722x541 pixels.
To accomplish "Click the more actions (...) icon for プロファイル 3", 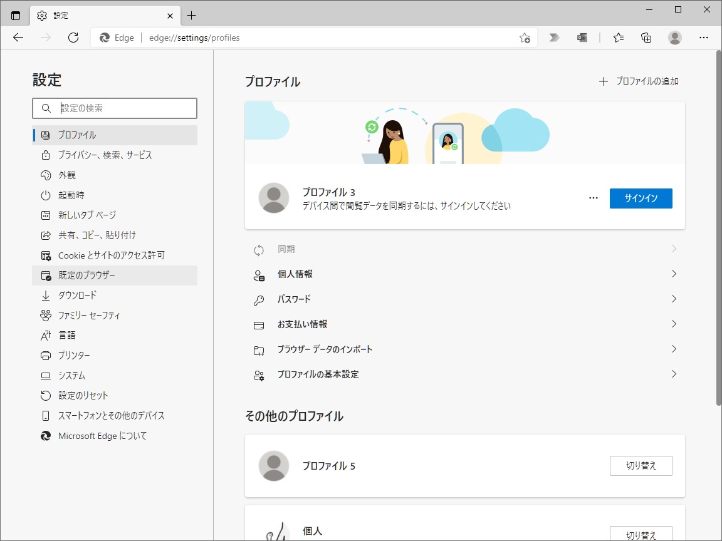I will coord(593,197).
